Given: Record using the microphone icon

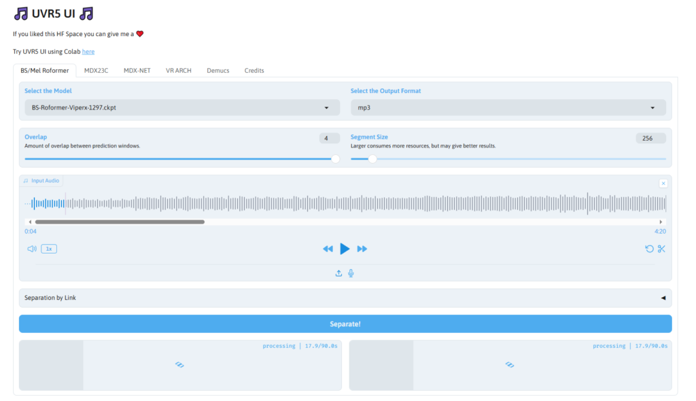Looking at the screenshot, I should point(351,273).
